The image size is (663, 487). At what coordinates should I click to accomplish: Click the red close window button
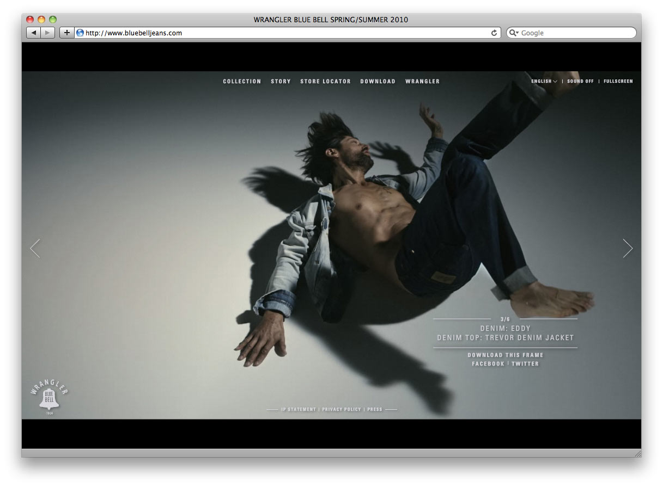[30, 20]
